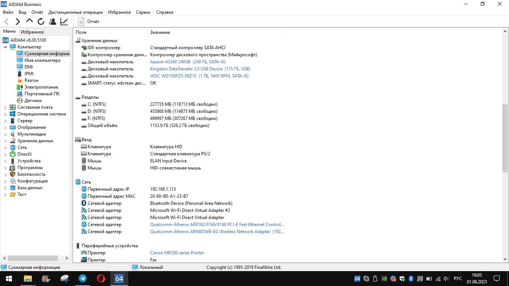Select DMI item in the tree
This screenshot has height=286, width=509.
point(29,67)
